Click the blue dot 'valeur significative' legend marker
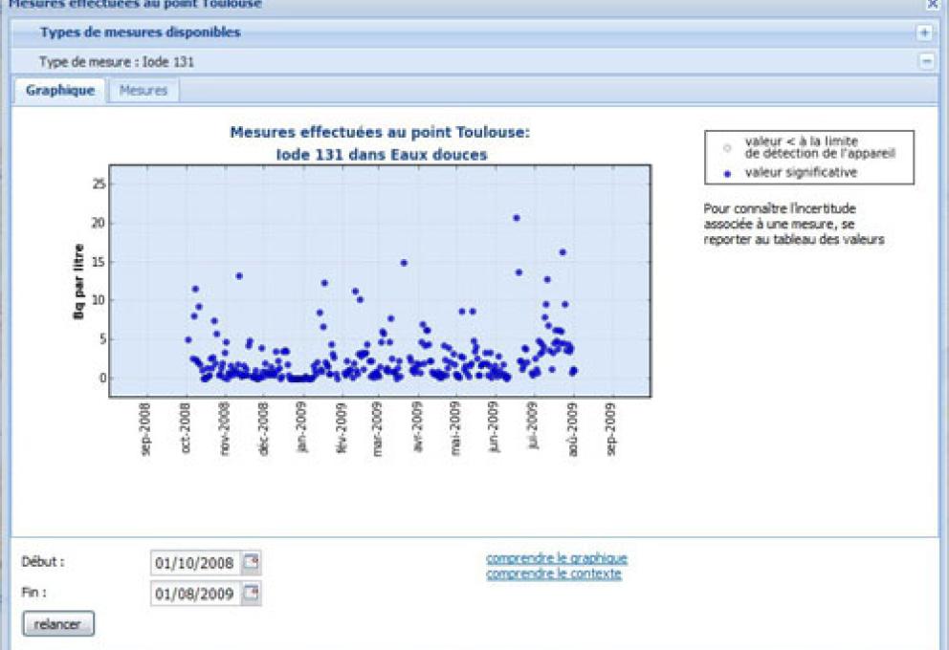This screenshot has height=650, width=949. [726, 173]
